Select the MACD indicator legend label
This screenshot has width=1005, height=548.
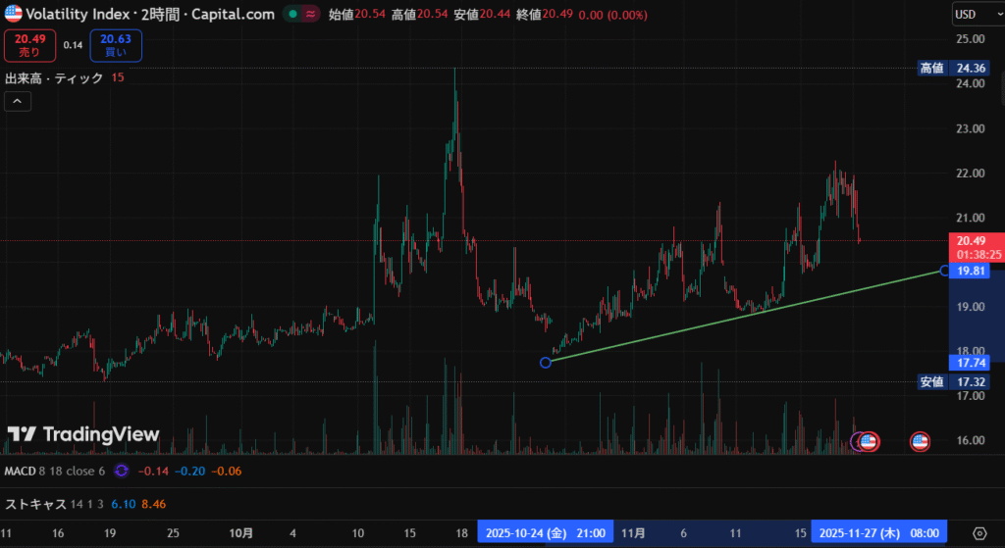click(21, 472)
